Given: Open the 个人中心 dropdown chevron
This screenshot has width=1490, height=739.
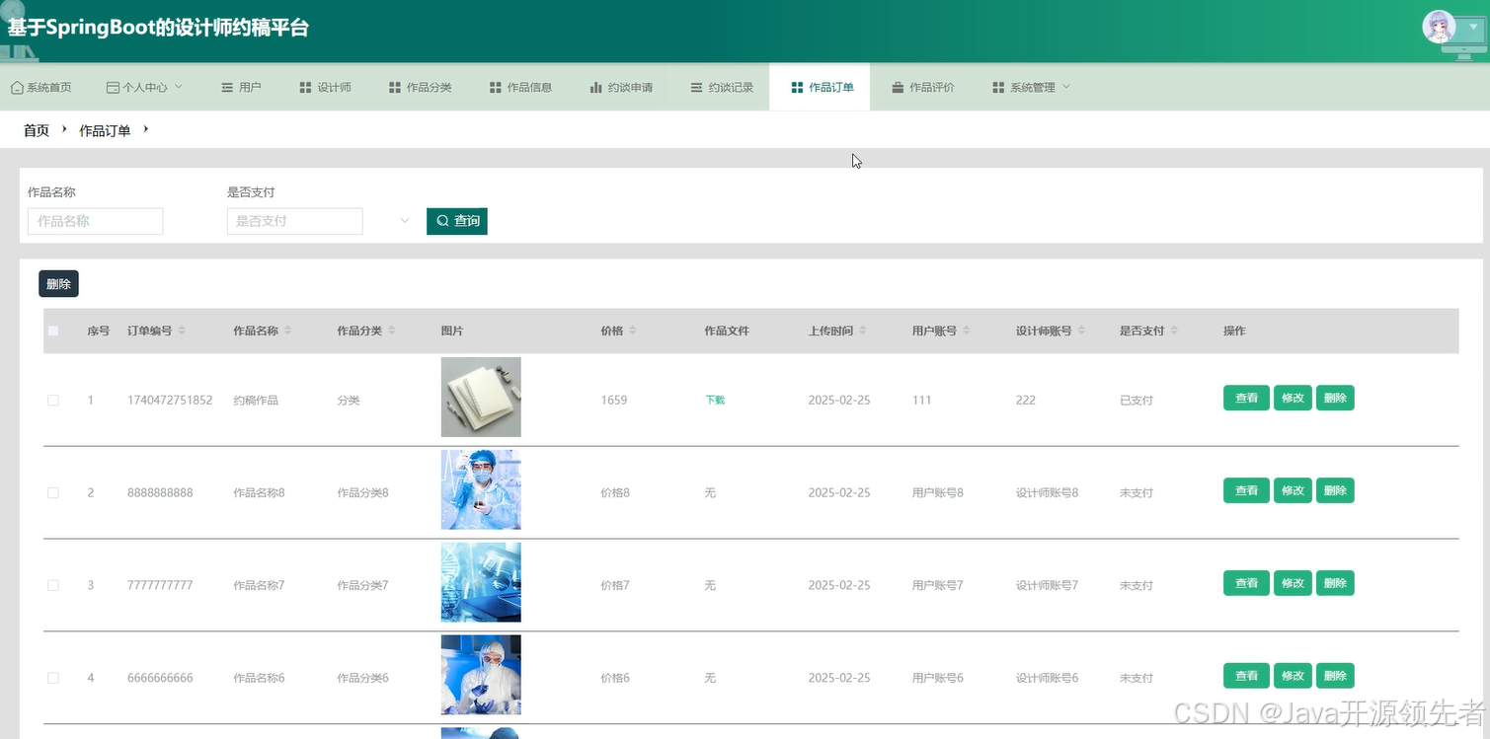Looking at the screenshot, I should click(179, 87).
